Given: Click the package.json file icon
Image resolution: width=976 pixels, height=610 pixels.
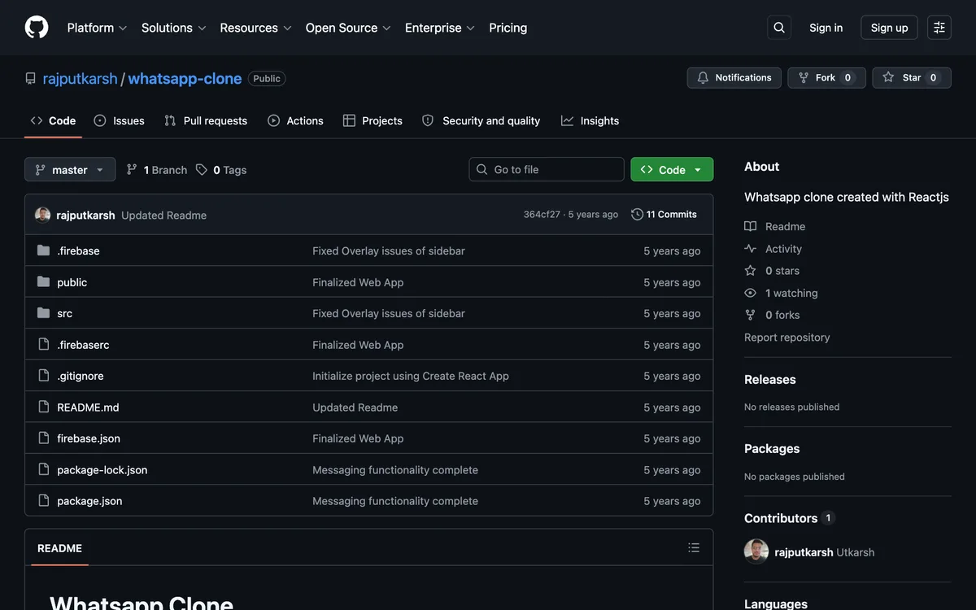Looking at the screenshot, I should (x=44, y=501).
